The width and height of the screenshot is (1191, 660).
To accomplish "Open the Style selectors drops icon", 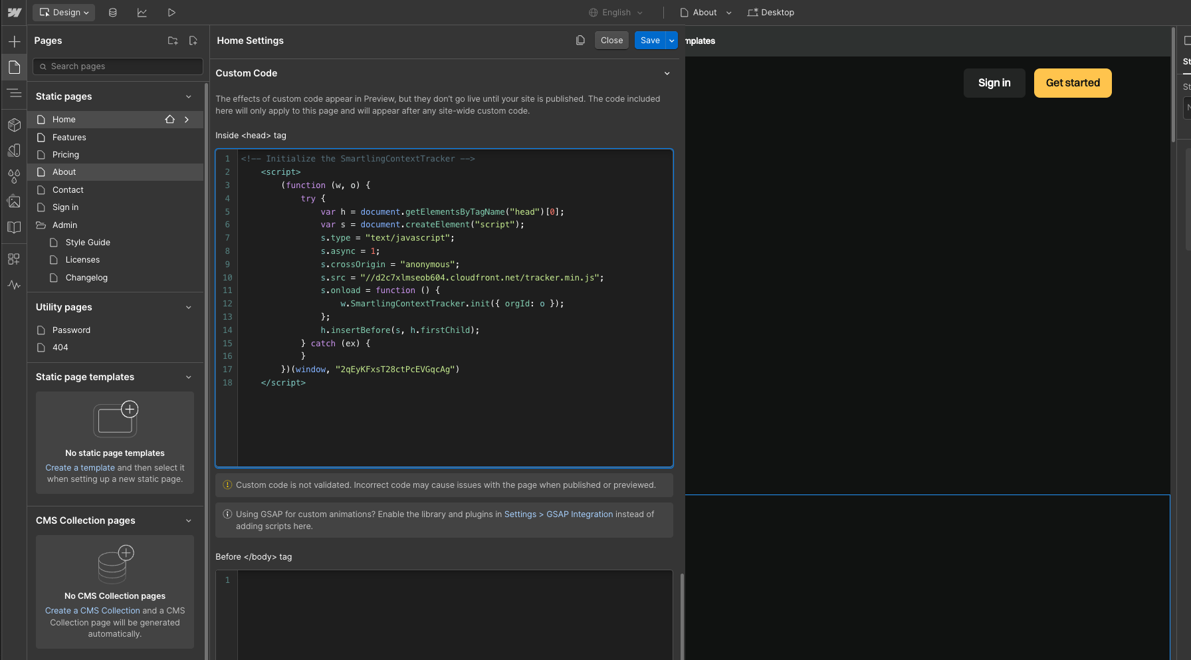I will click(14, 176).
